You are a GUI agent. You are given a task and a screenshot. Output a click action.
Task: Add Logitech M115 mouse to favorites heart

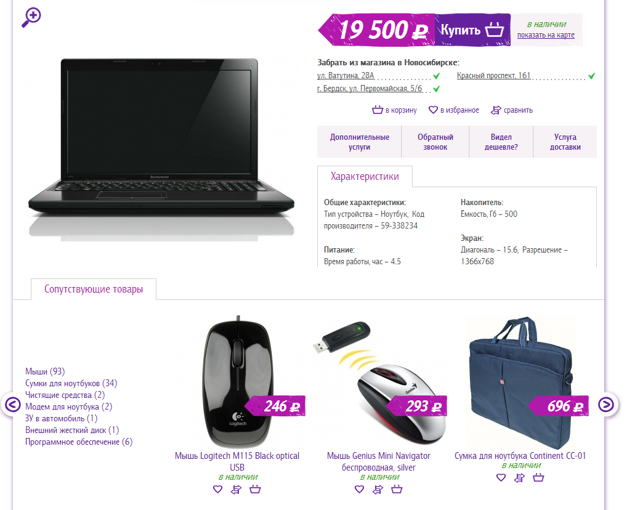pyautogui.click(x=217, y=489)
